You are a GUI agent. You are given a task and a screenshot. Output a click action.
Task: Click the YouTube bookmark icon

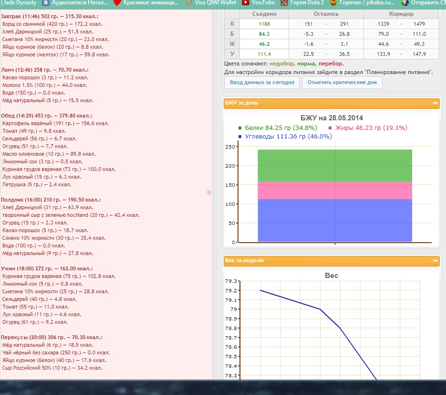click(x=246, y=3)
